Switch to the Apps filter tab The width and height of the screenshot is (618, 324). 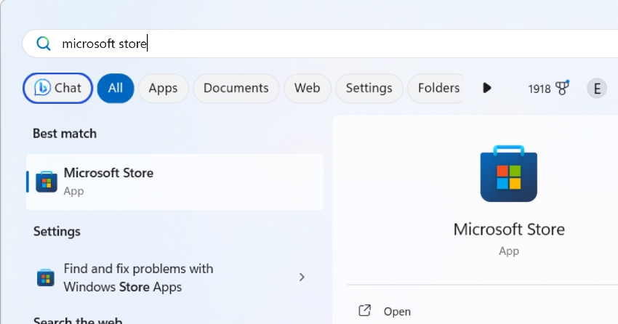[x=163, y=88]
